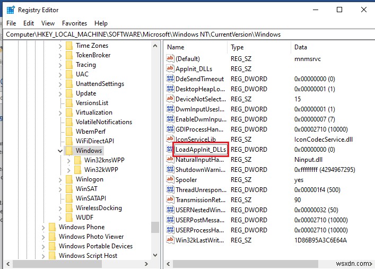Image resolution: width=375 pixels, height=269 pixels.
Task: Click the TransmissionRet... string icon
Action: 170,199
